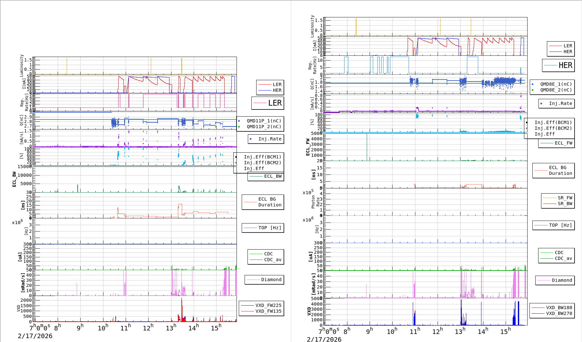
Task: Select the VXD_BW180 legend entry
Action: tap(559, 308)
